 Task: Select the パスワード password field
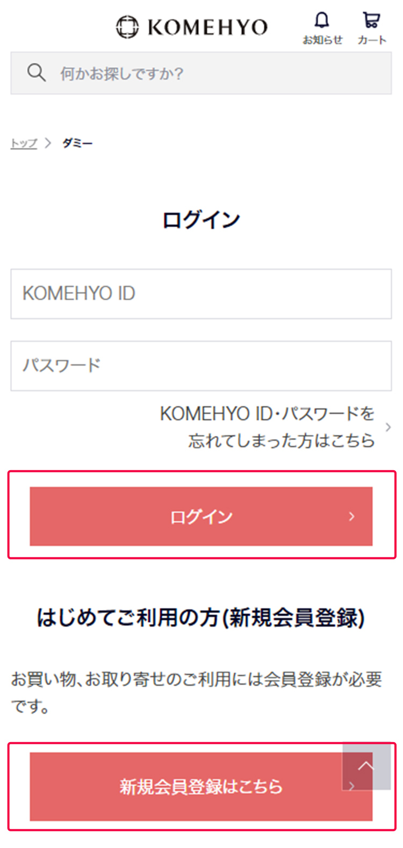point(201,366)
